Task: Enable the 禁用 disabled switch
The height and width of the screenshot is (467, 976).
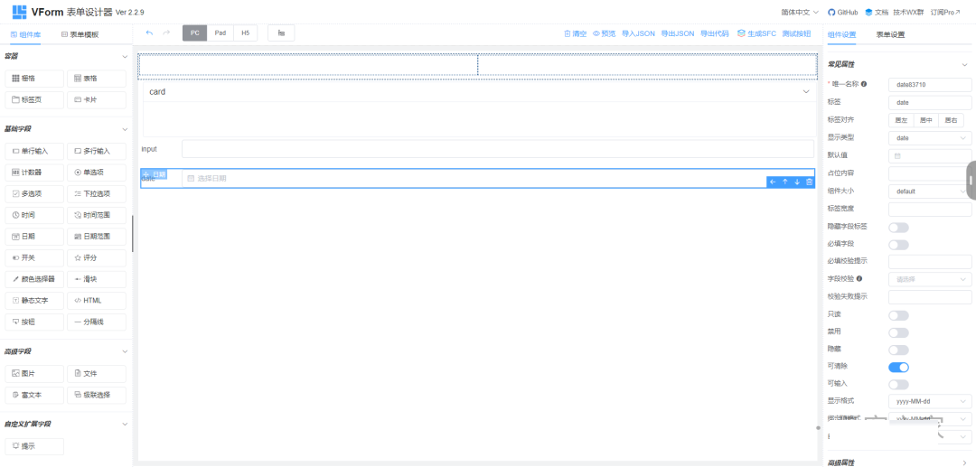Action: point(898,332)
